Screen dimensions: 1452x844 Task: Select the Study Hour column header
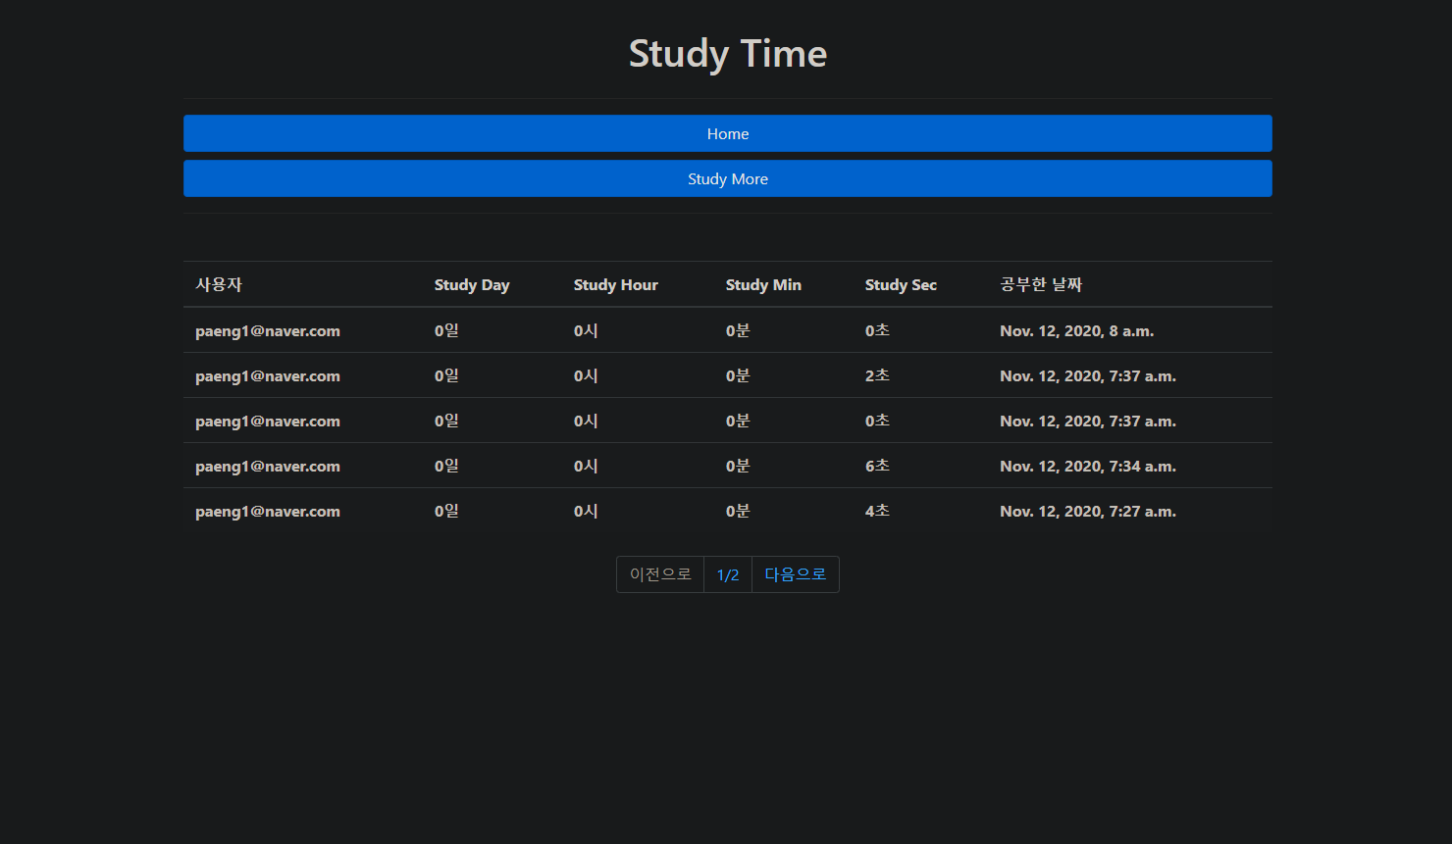615,284
